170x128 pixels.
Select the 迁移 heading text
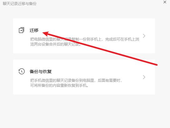click(x=34, y=30)
